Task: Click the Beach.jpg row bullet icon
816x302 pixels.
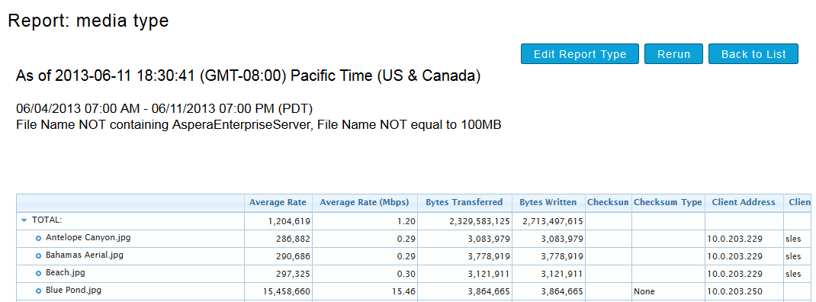Action: (38, 273)
